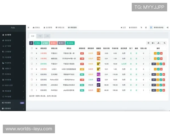Screen dimensions: 170x136
Task: Tick the checkbox for row Id 6
Action: click(x=32, y=69)
